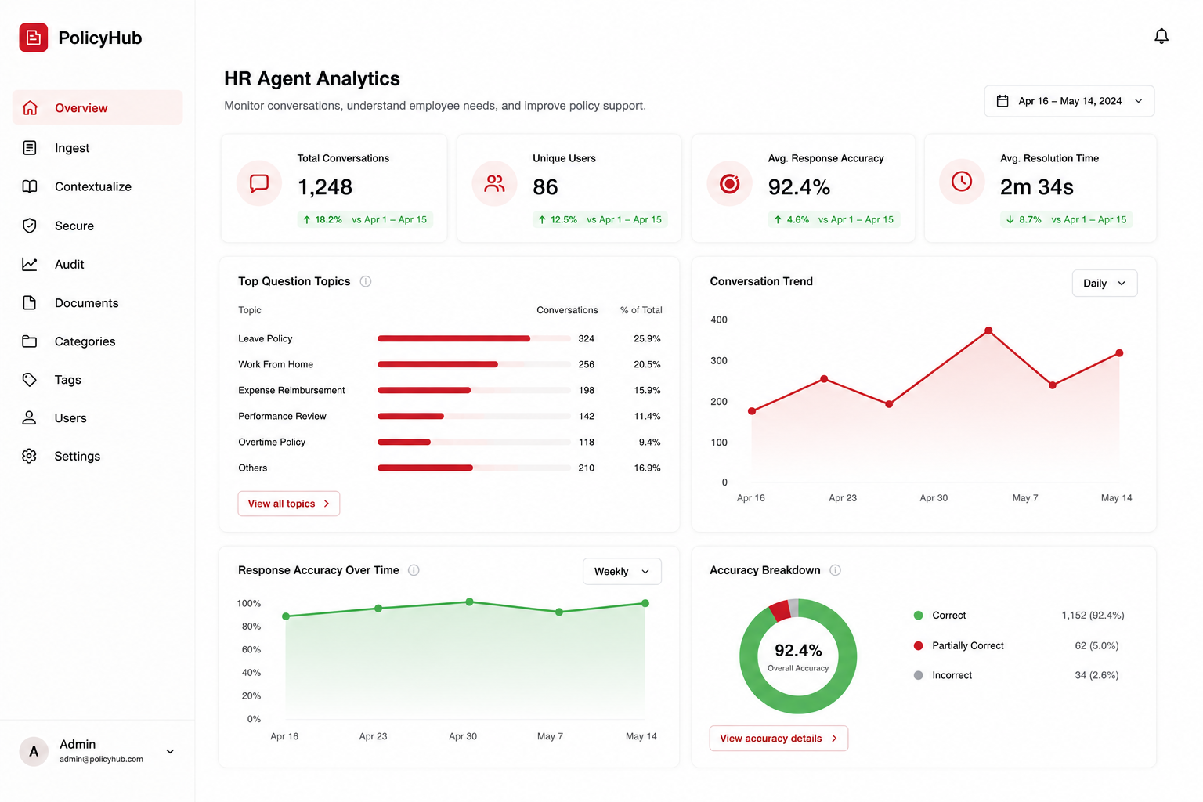Click the Secure shield icon
1203x802 pixels.
tap(30, 226)
